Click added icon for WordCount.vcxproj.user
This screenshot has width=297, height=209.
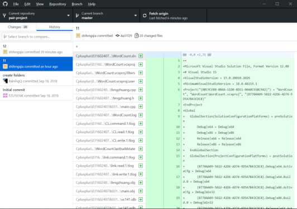pyautogui.click(x=141, y=81)
